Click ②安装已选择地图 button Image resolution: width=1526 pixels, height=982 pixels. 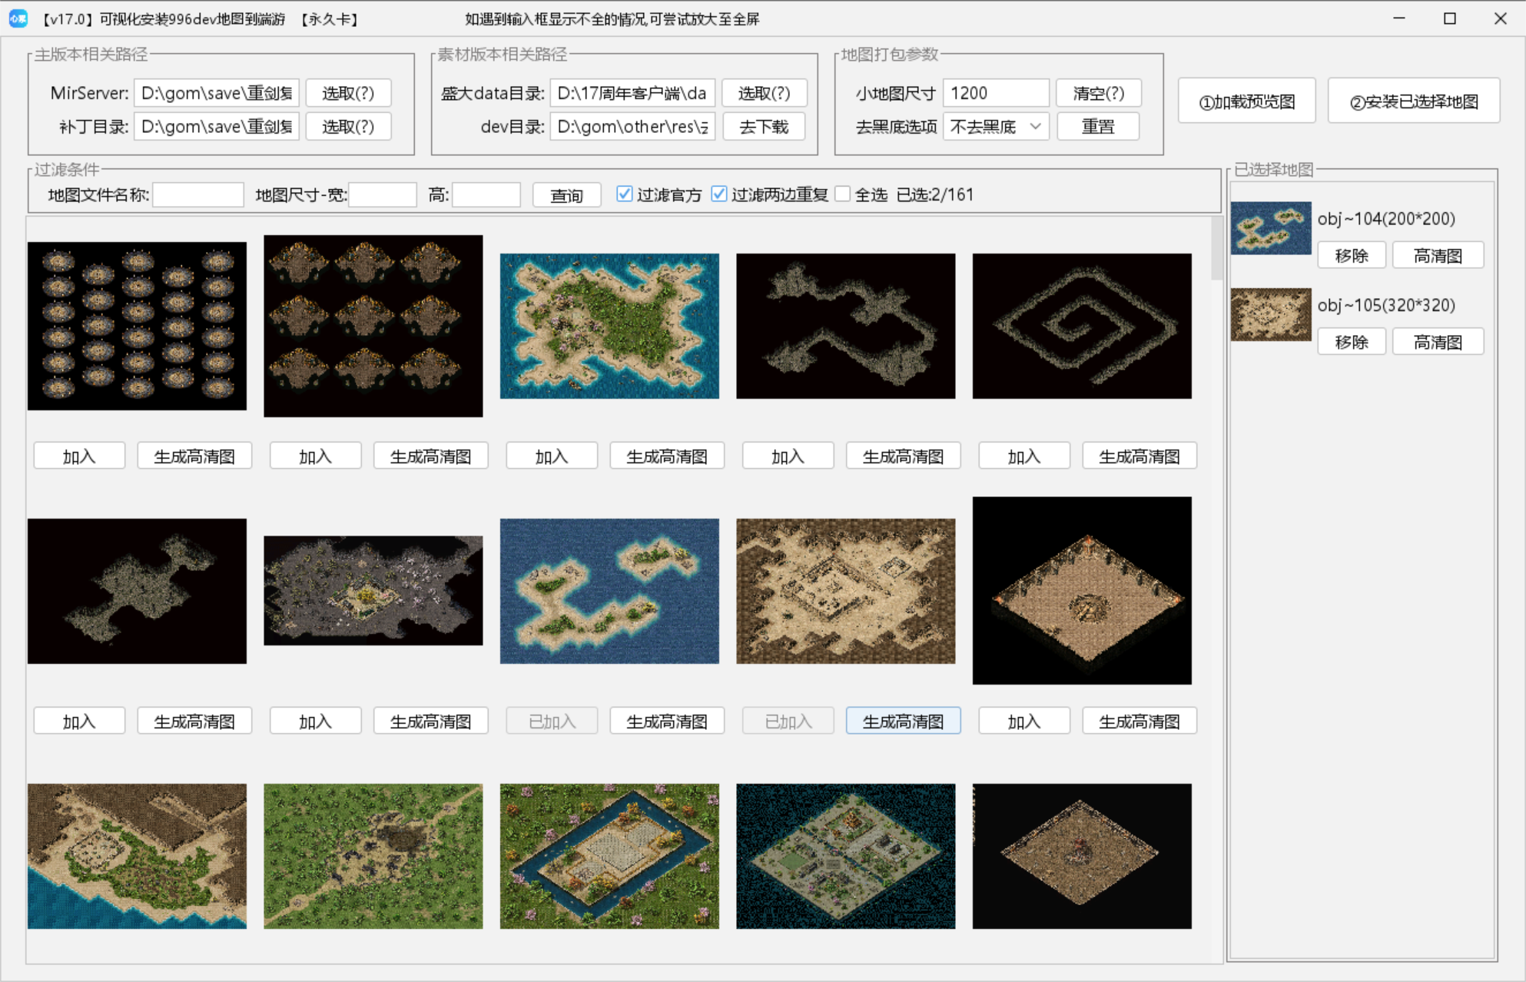(x=1413, y=101)
